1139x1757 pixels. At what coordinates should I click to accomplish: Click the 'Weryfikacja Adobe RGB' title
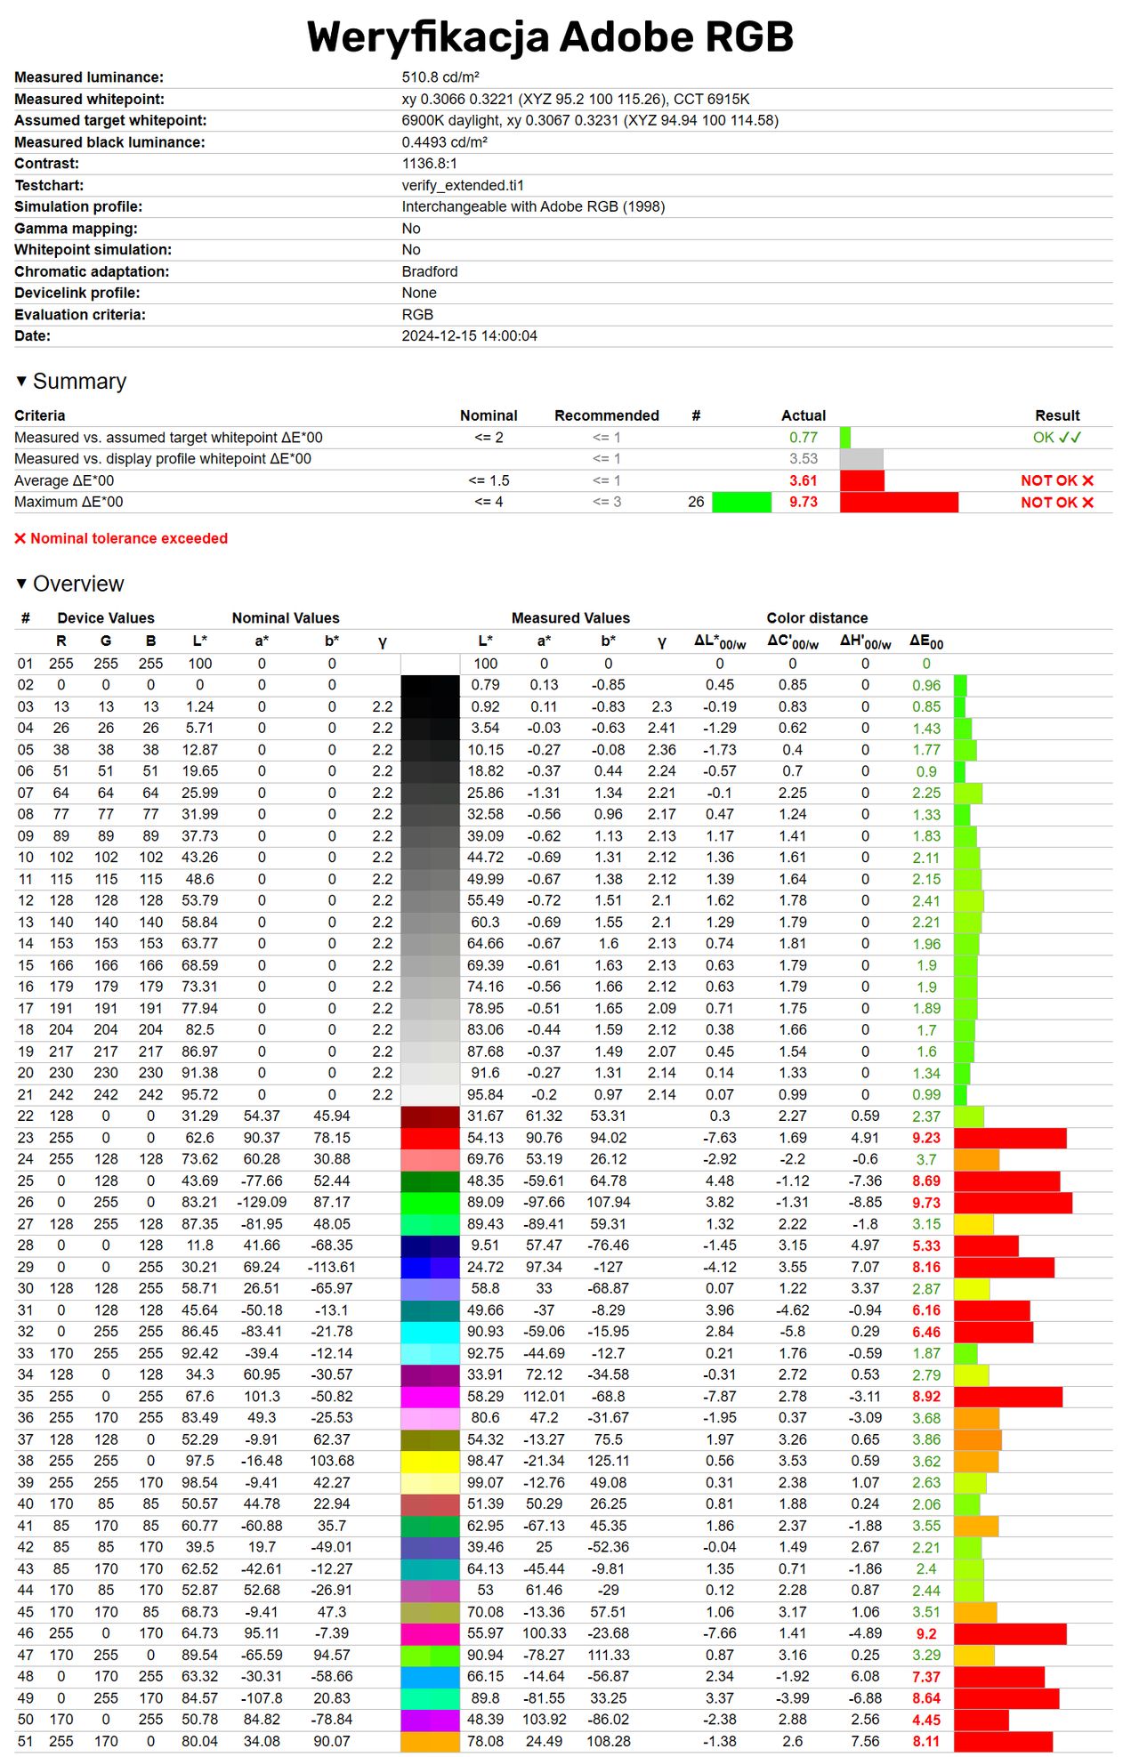coord(550,37)
